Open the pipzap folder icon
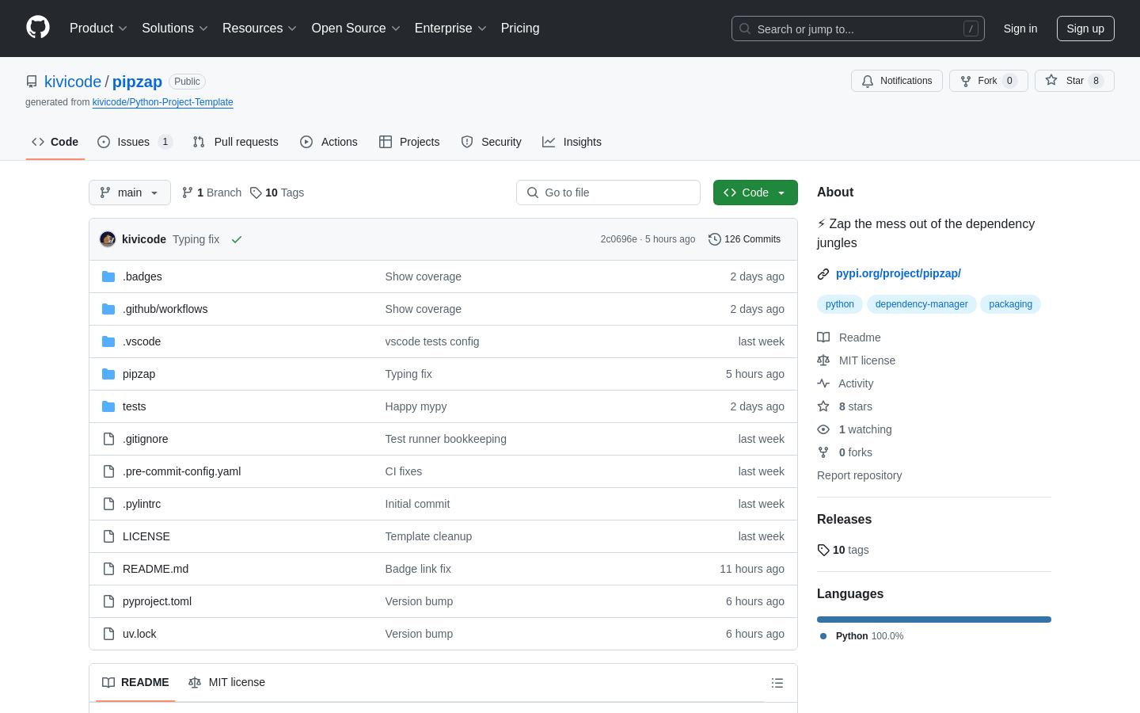Screen dimensions: 1140x713 [x=108, y=374]
